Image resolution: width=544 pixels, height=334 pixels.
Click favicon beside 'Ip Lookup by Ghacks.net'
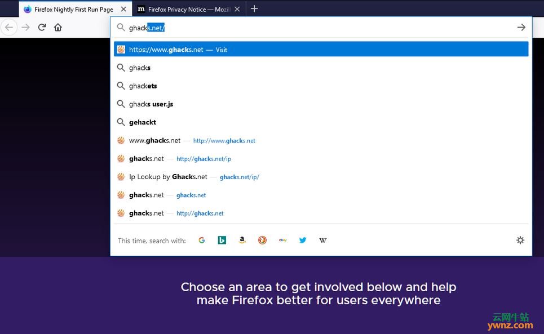(121, 177)
